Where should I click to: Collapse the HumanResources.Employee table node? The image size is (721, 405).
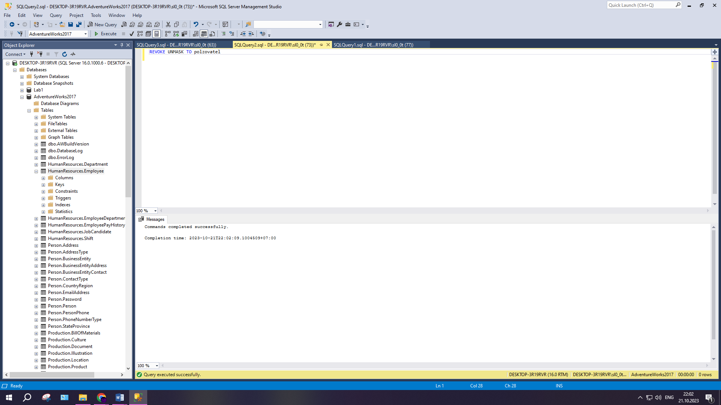coord(36,171)
